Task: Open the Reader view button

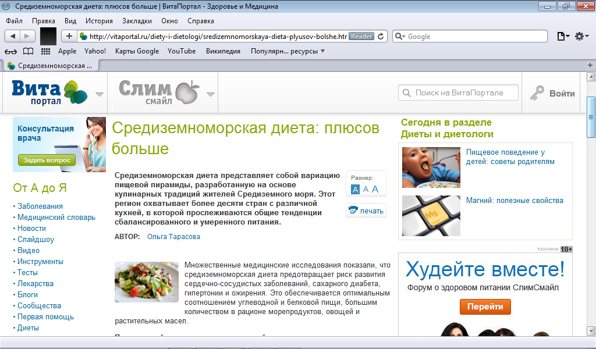Action: click(361, 36)
